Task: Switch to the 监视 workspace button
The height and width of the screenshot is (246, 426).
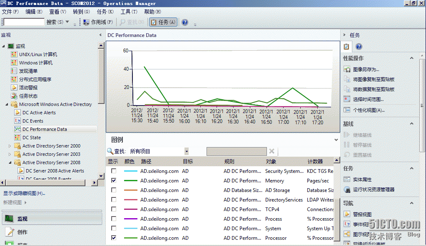Action: pyautogui.click(x=52, y=219)
